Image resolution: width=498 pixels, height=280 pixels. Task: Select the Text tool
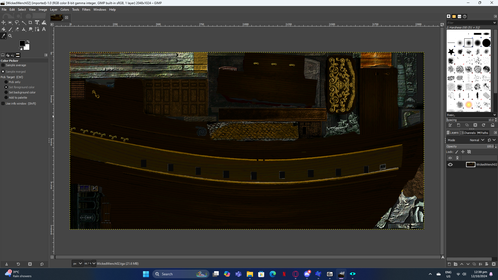44,29
